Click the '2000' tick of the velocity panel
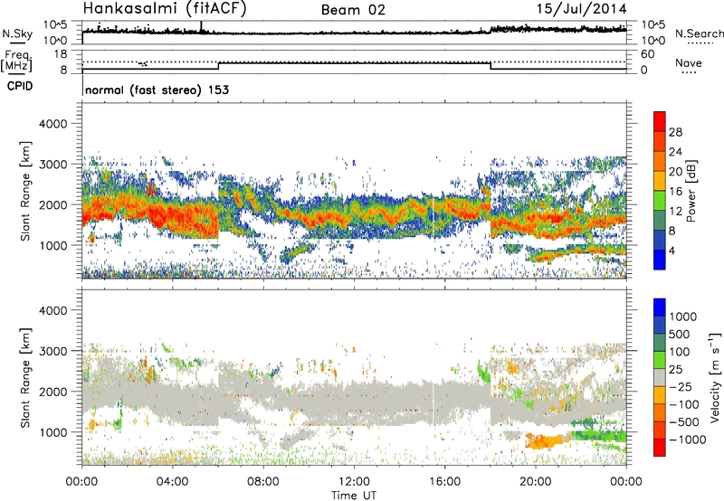The image size is (724, 501). click(x=52, y=392)
